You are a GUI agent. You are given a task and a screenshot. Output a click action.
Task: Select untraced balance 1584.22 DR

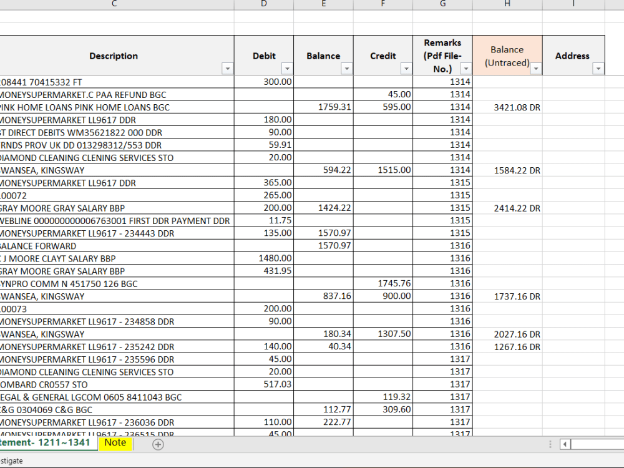(x=507, y=170)
